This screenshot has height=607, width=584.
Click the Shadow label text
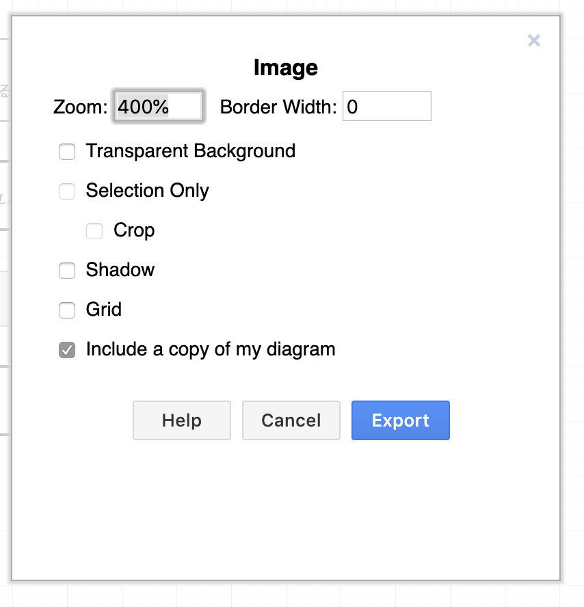point(120,270)
